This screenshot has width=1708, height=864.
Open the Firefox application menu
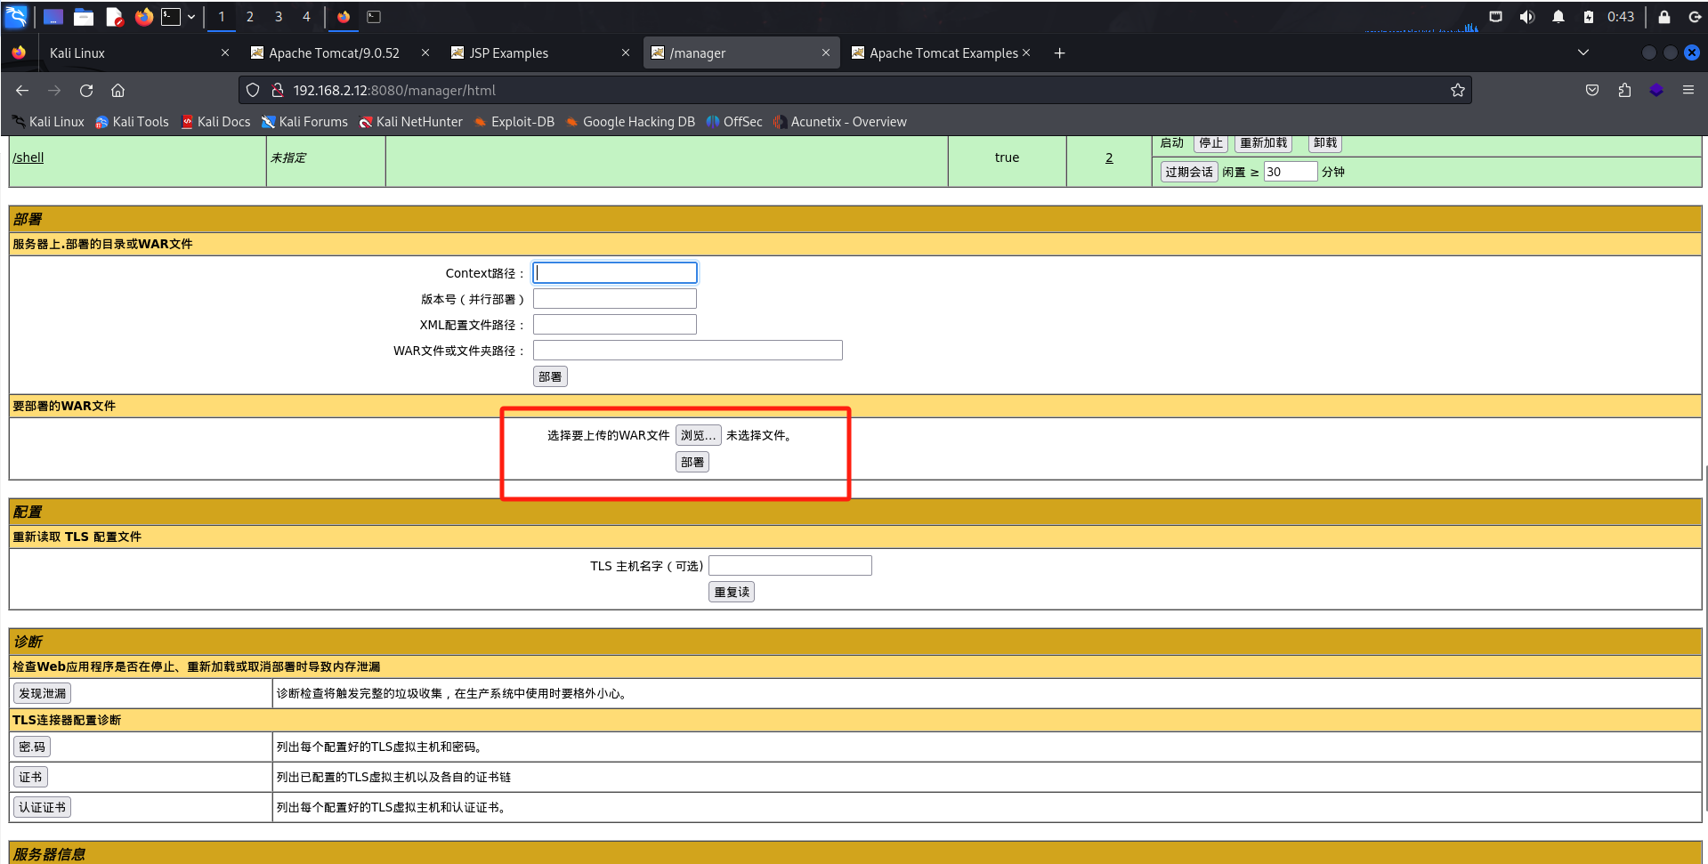1688,90
